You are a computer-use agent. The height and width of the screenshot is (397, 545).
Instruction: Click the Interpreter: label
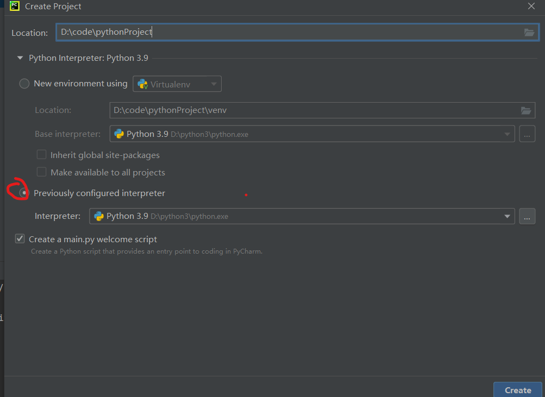tap(58, 216)
